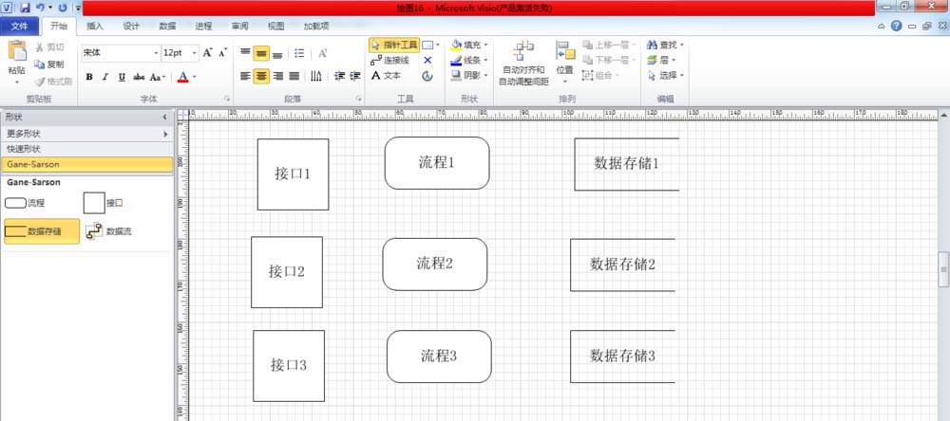The width and height of the screenshot is (950, 421).
Task: Click the Save icon in the quick access toolbar
Action: 25,8
